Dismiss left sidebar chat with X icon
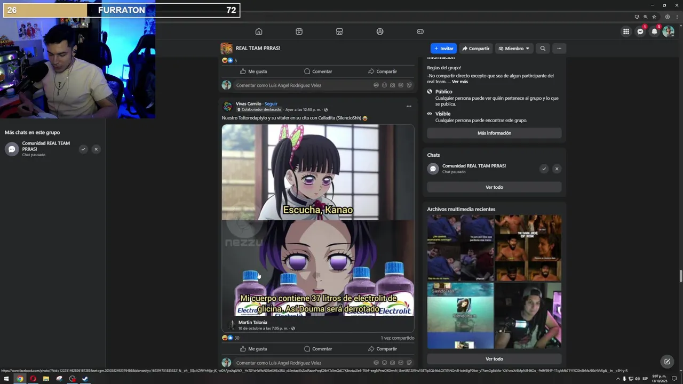 click(x=96, y=149)
